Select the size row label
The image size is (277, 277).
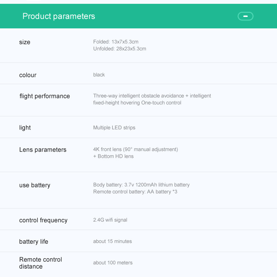point(25,42)
